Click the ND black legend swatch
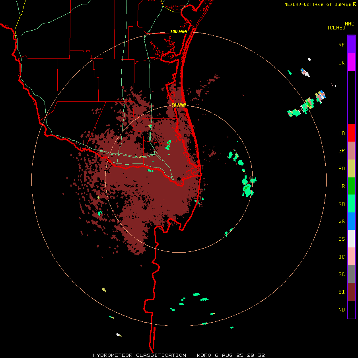 pyautogui.click(x=351, y=309)
